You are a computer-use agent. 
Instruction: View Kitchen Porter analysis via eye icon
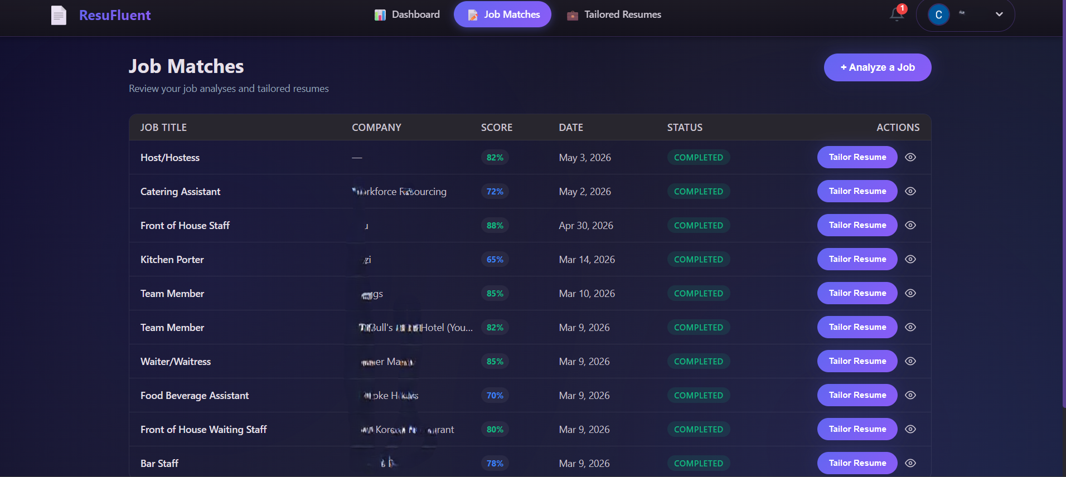point(910,259)
